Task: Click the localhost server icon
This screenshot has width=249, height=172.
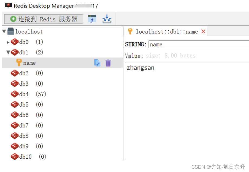Action: 11,31
